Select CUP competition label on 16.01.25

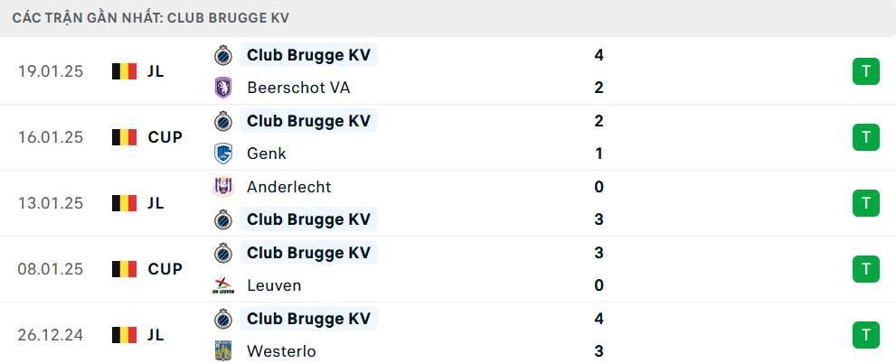(x=165, y=137)
